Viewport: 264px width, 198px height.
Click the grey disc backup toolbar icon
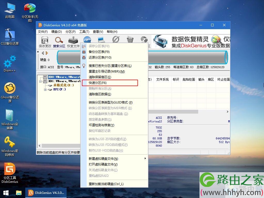[144, 39]
